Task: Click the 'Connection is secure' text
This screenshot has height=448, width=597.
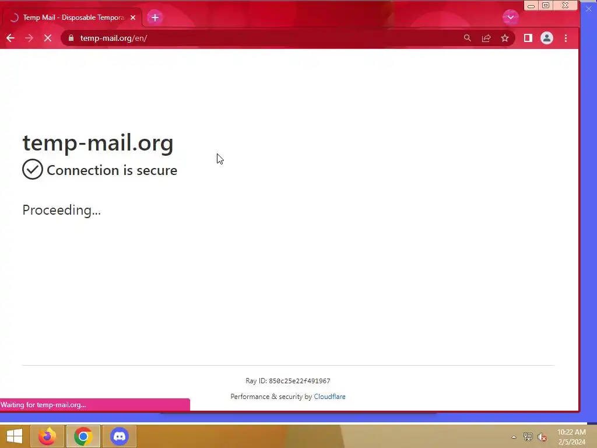Action: click(x=112, y=170)
